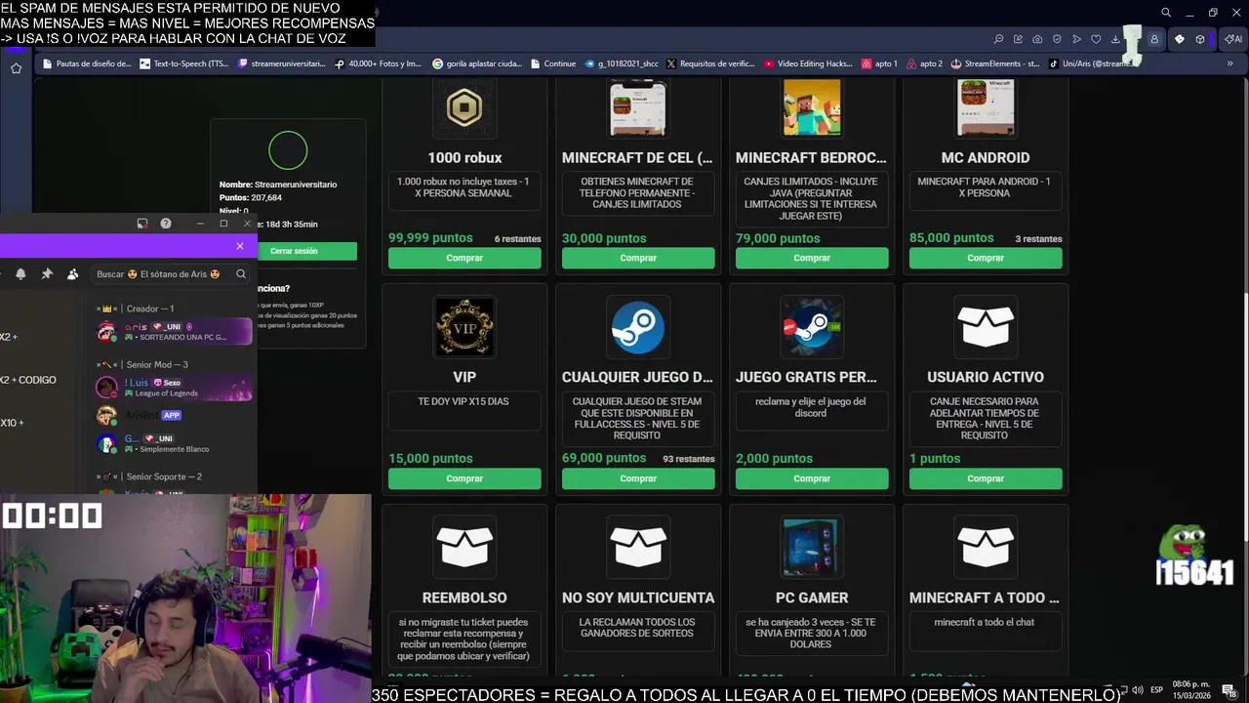Open the browser profile account icon
The height and width of the screenshot is (703, 1249).
point(1154,39)
